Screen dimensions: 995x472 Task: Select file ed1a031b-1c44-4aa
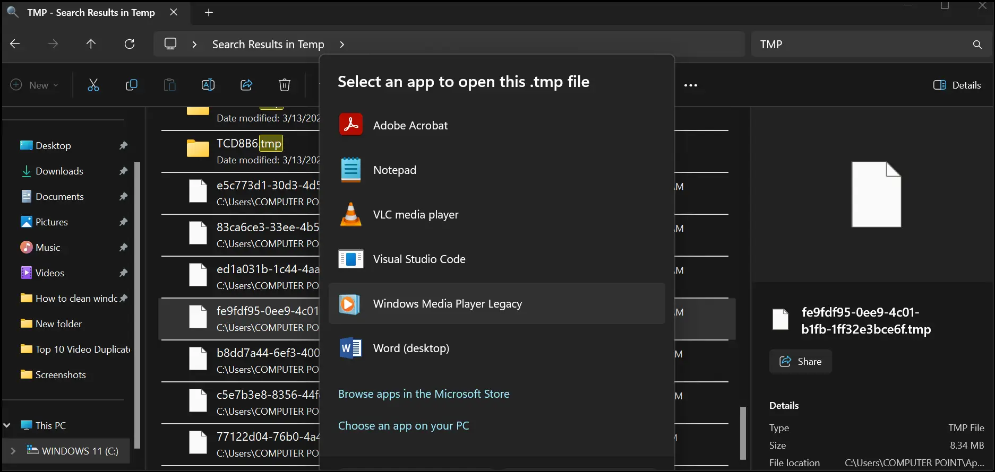pyautogui.click(x=240, y=277)
